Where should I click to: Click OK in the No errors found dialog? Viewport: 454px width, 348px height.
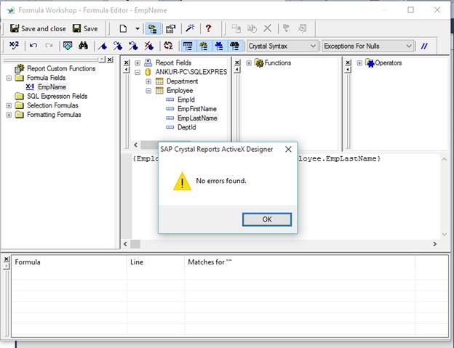coord(267,219)
